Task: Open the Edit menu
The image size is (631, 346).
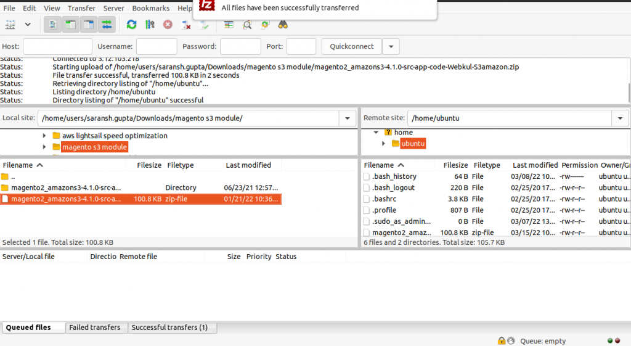Action: pyautogui.click(x=29, y=8)
